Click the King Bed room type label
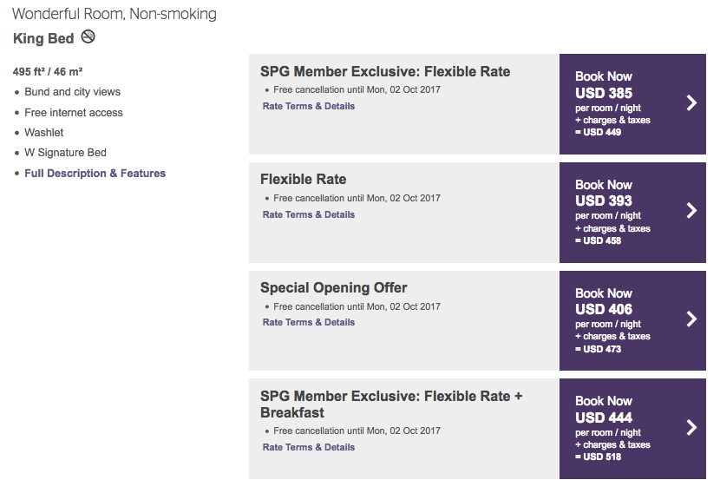This screenshot has width=720, height=480. pyautogui.click(x=42, y=38)
